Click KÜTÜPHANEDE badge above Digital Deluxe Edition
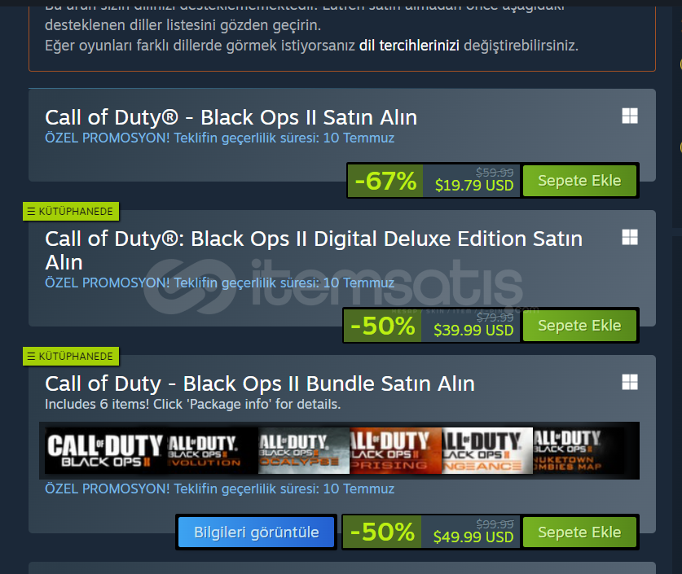This screenshot has width=682, height=574. tap(71, 212)
